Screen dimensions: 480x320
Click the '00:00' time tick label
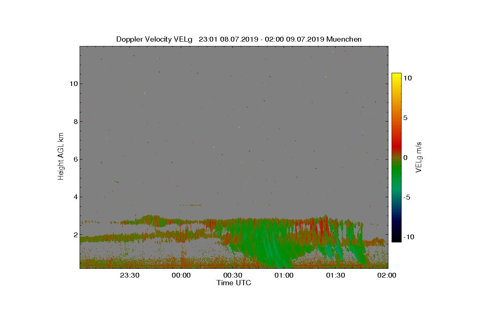point(181,275)
